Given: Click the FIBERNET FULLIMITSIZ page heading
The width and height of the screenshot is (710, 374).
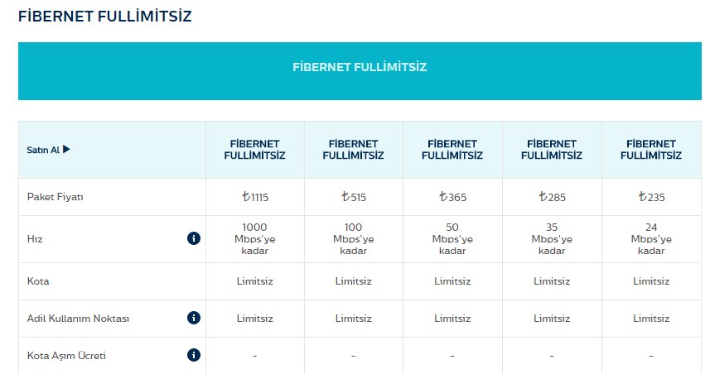Looking at the screenshot, I should (x=104, y=16).
